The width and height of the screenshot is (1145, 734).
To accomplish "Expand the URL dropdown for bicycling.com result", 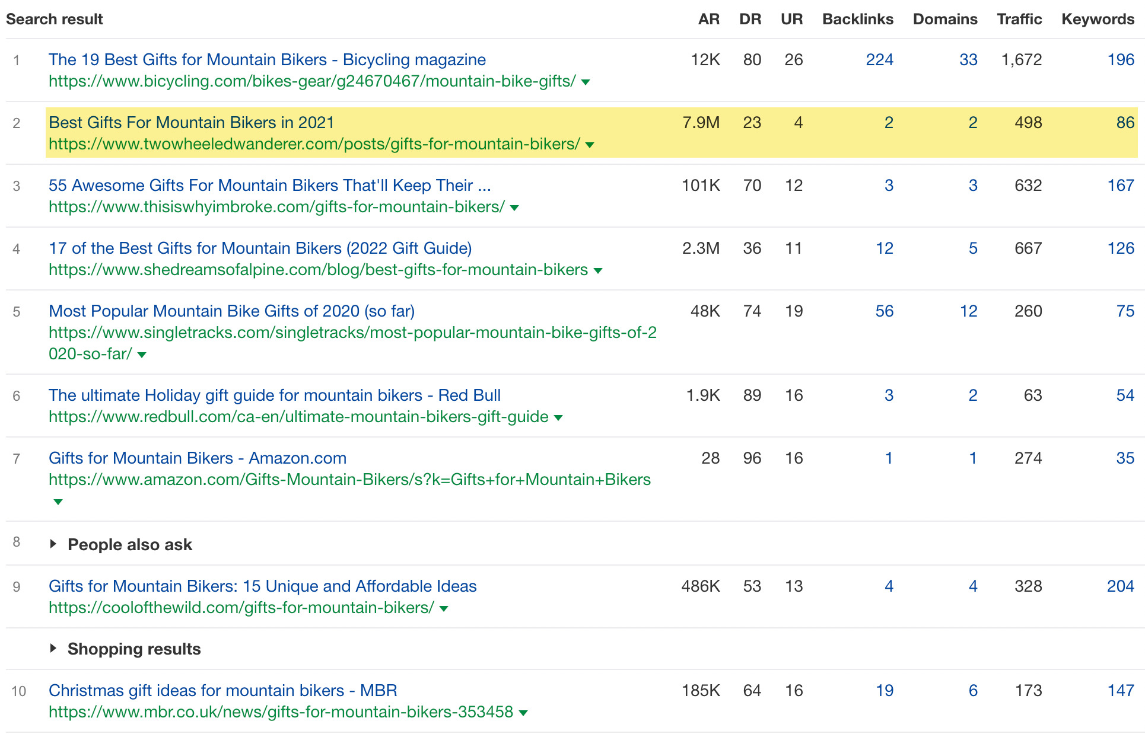I will point(585,82).
